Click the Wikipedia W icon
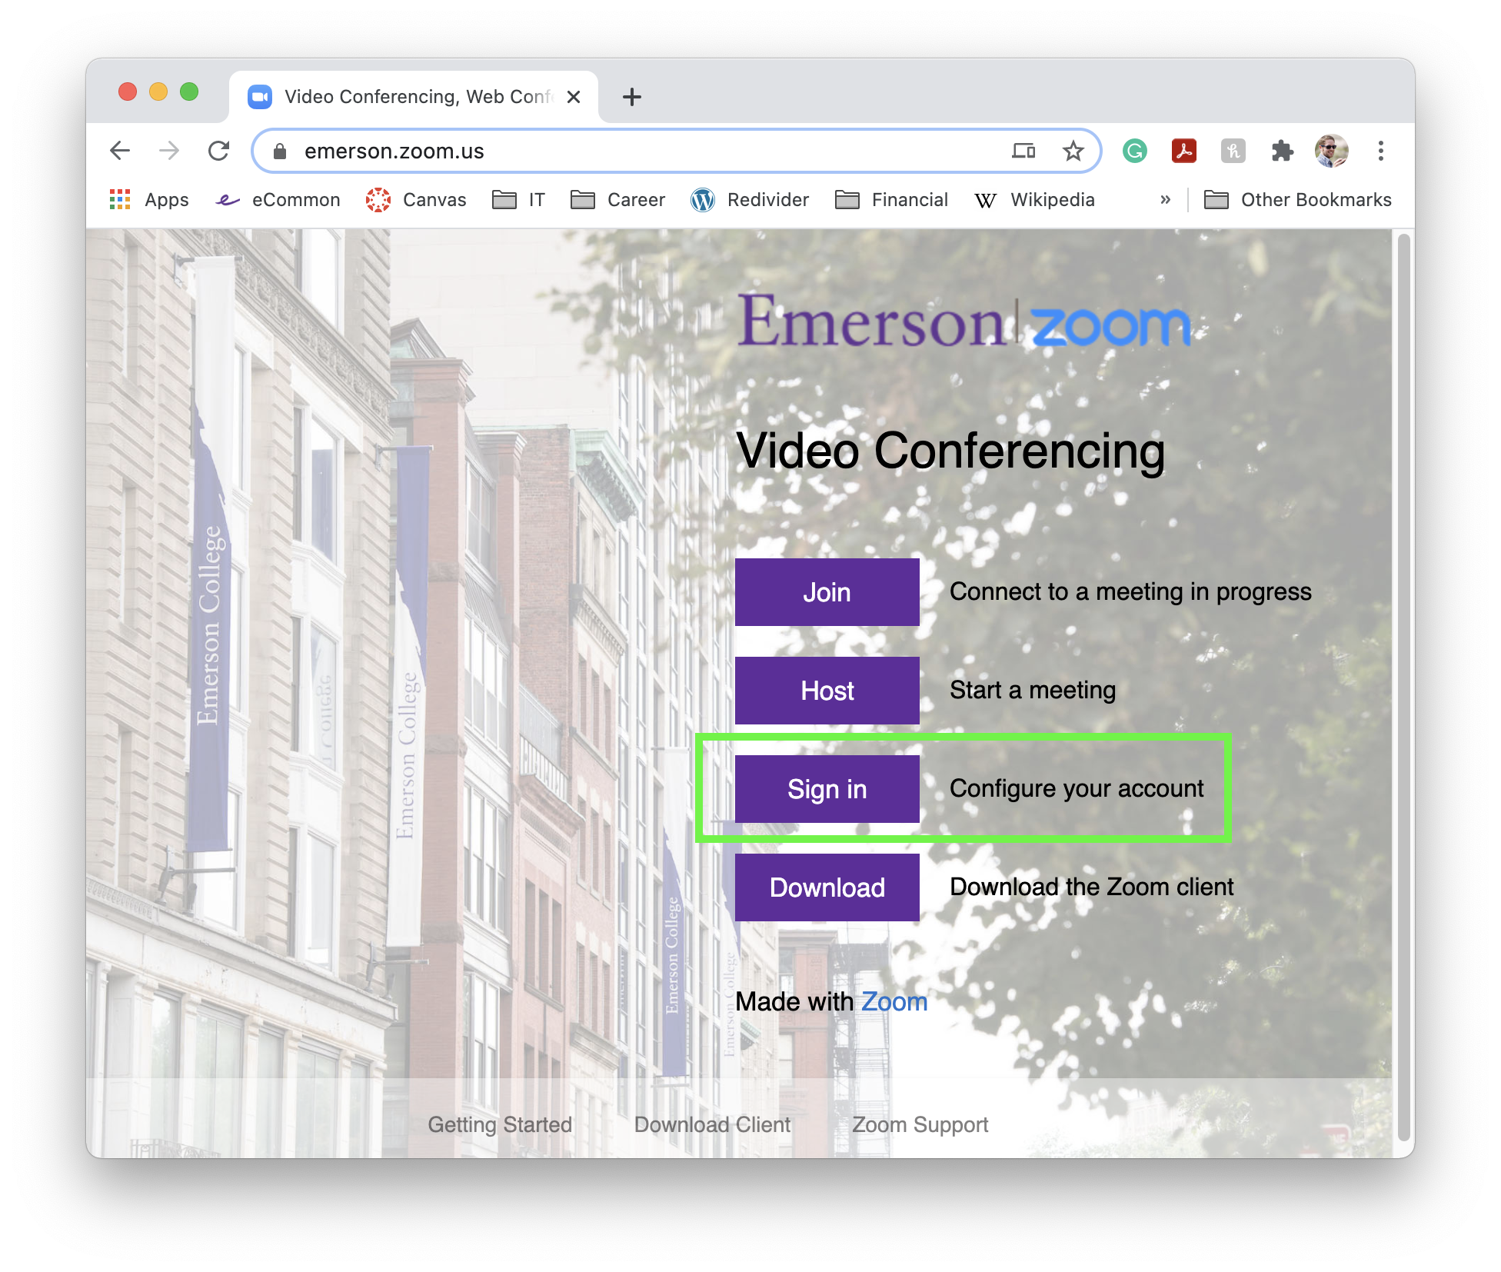This screenshot has width=1501, height=1272. pyautogui.click(x=986, y=201)
